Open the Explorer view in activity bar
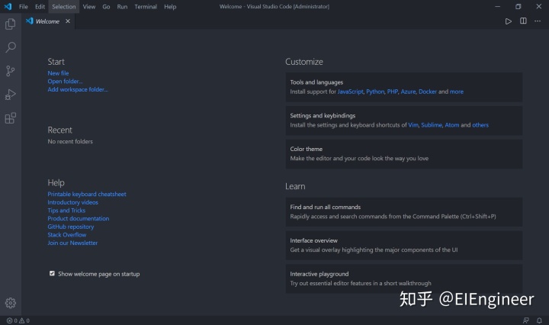 pos(11,24)
